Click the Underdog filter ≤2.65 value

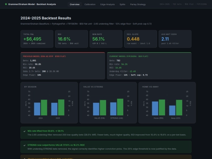point(133,71)
